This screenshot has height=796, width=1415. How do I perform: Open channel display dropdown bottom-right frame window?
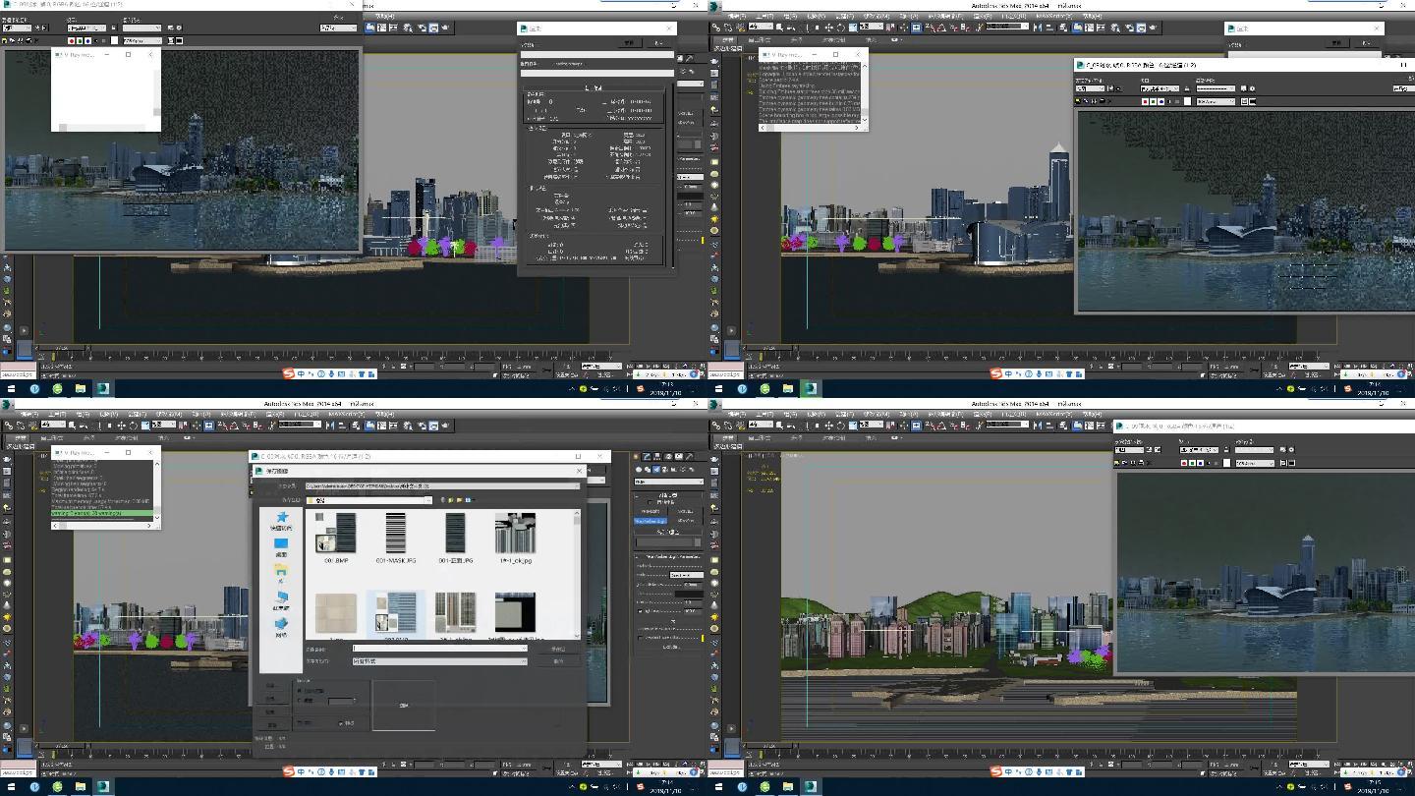click(1255, 462)
